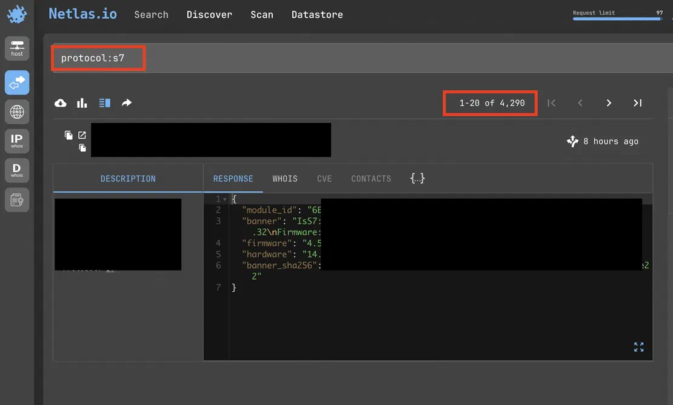The width and height of the screenshot is (673, 405).
Task: Open the WHOIS tab
Action: [x=285, y=179]
